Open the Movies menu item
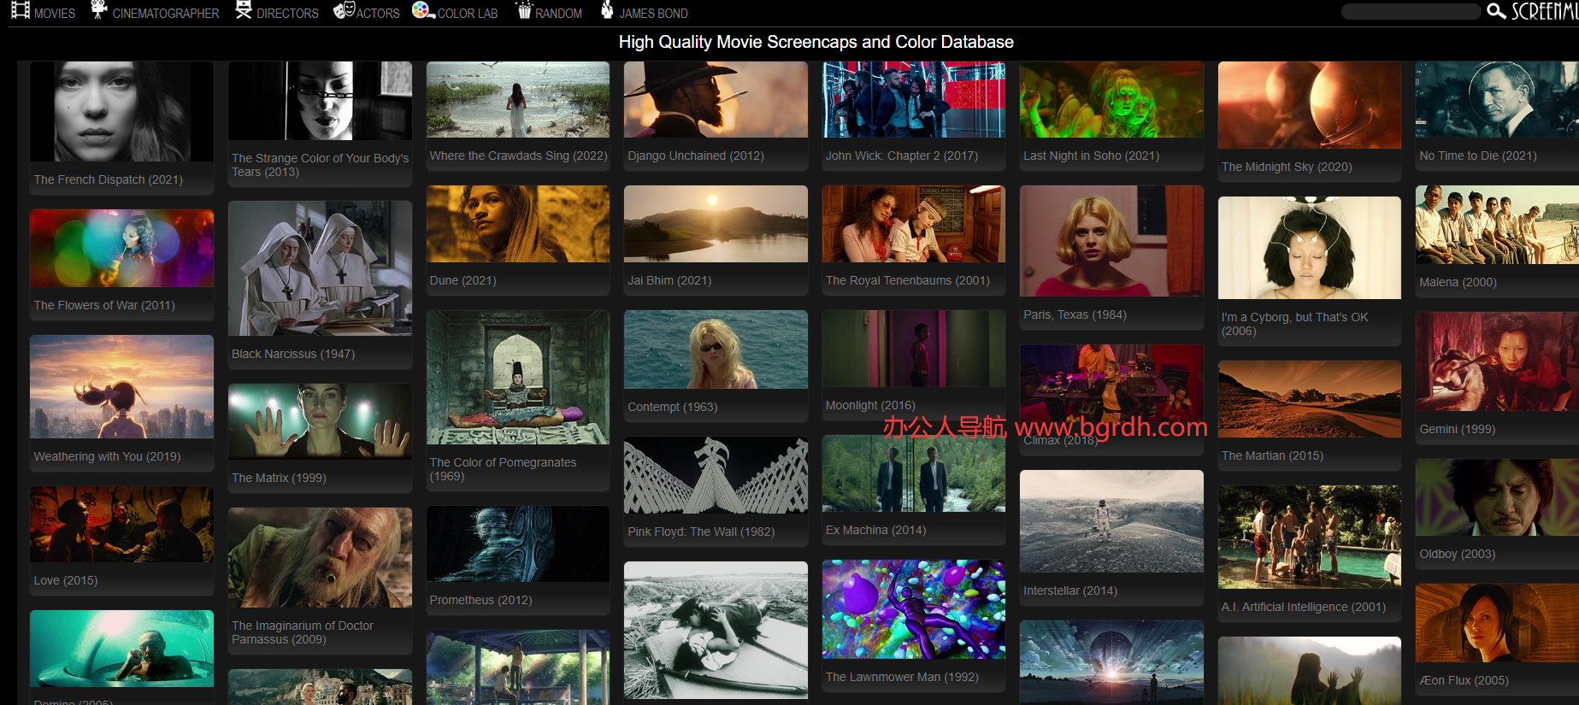The image size is (1579, 705). 55,14
